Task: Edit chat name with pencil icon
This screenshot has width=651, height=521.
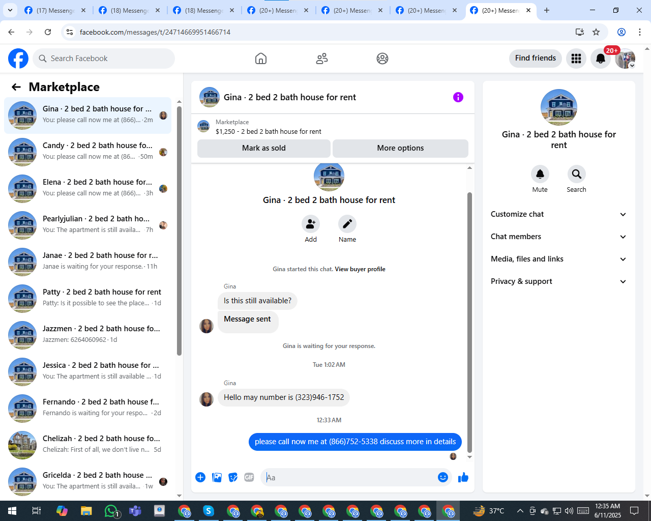Action: tap(347, 224)
